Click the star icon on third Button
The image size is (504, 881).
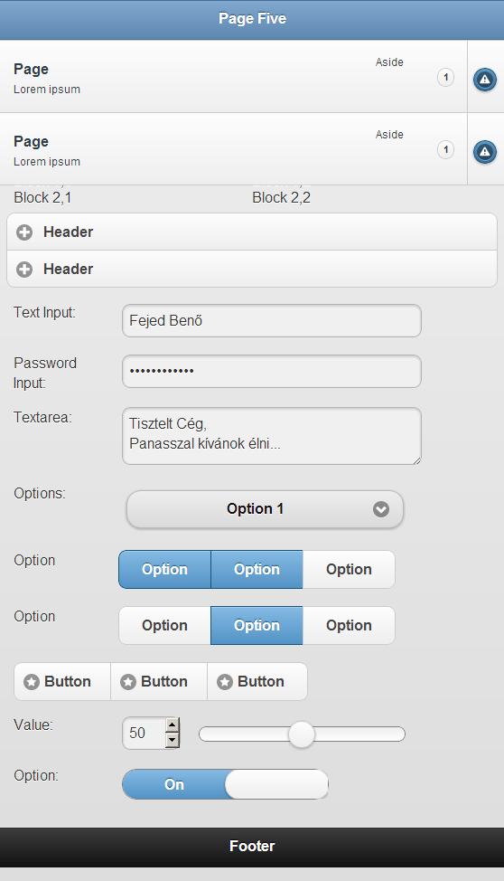[x=225, y=682]
